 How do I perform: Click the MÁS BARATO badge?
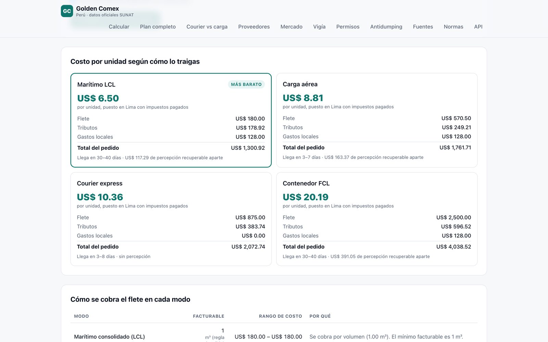click(246, 84)
